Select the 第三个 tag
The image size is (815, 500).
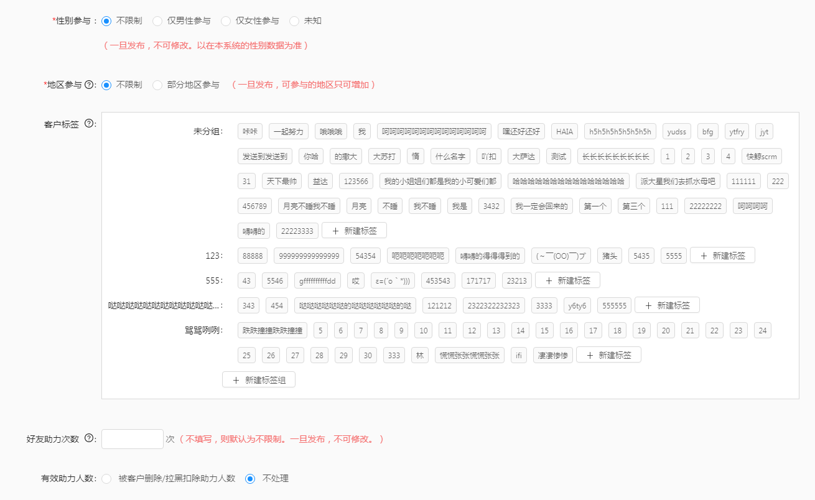633,206
